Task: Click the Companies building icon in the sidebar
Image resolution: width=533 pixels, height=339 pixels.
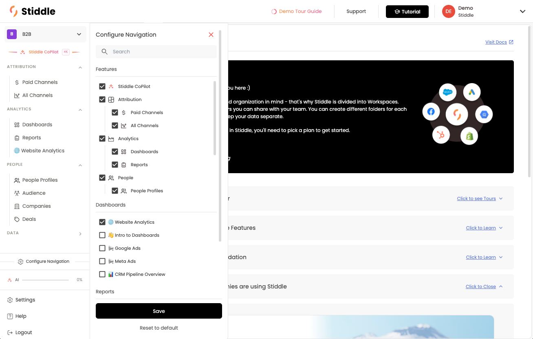Action: [17, 206]
